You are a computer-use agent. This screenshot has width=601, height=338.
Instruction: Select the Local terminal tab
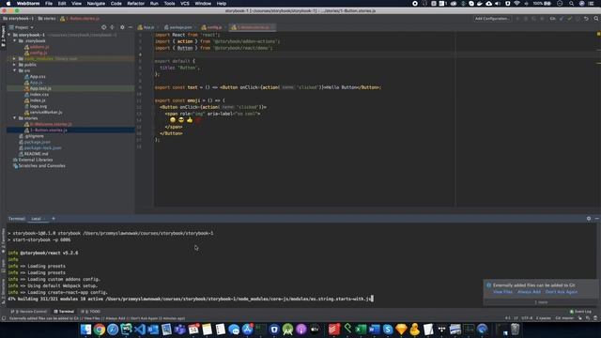pos(36,219)
